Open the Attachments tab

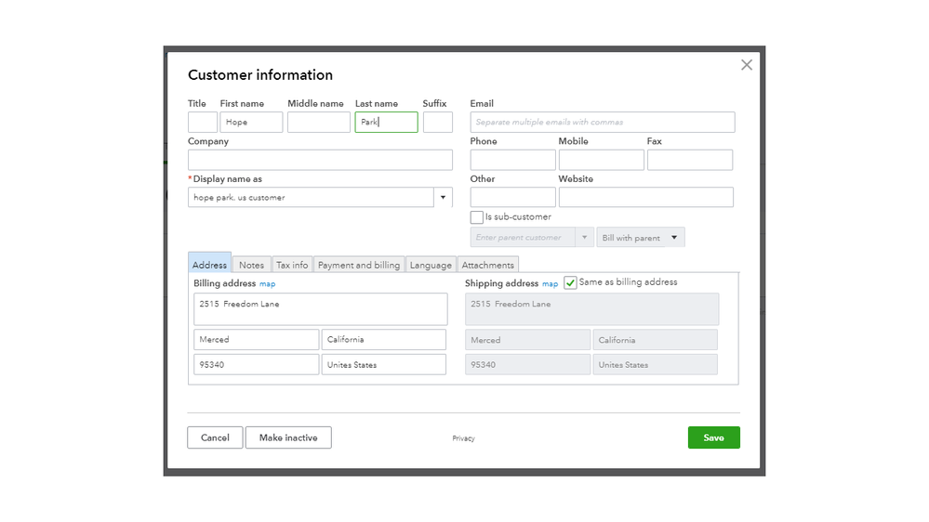pyautogui.click(x=487, y=265)
